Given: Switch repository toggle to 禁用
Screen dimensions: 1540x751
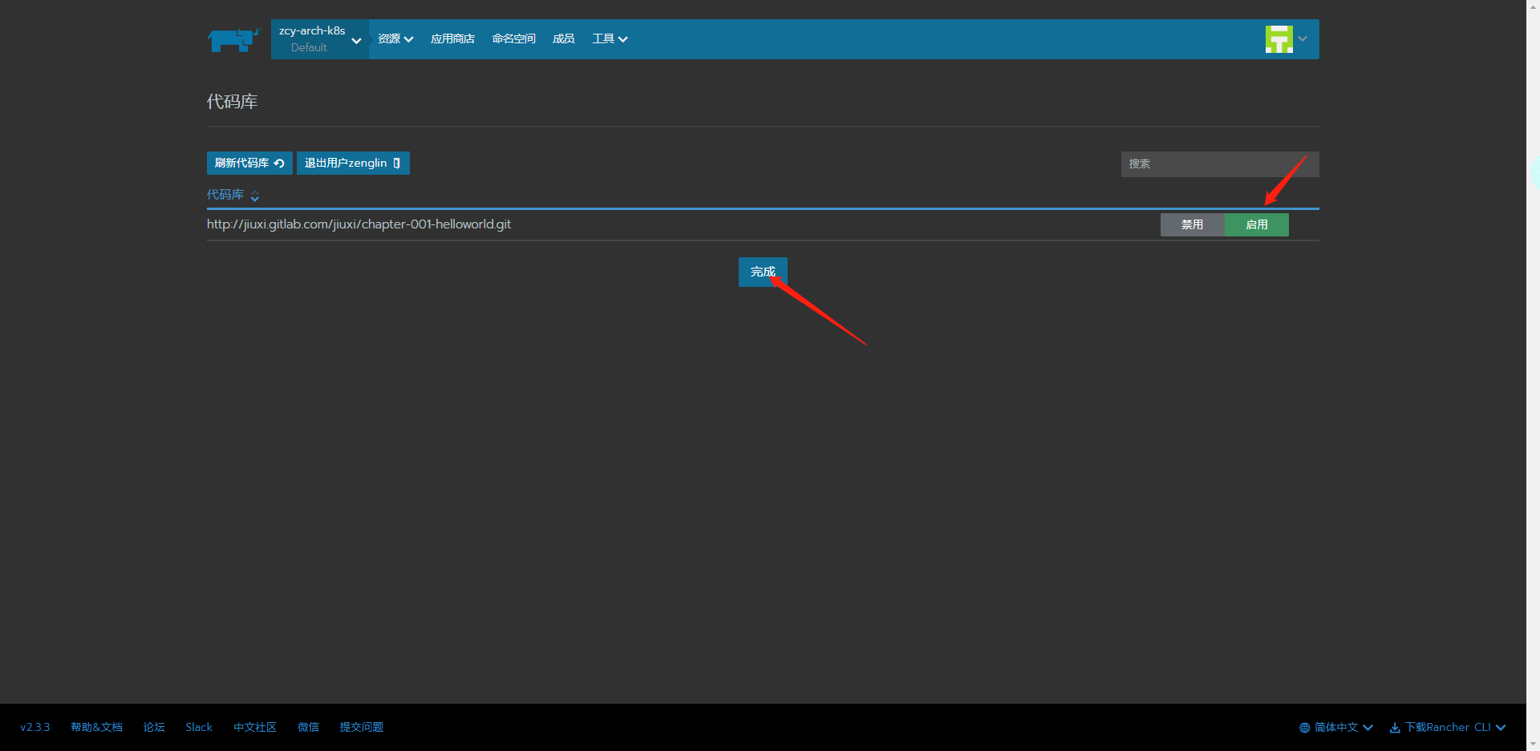Looking at the screenshot, I should click(1192, 224).
